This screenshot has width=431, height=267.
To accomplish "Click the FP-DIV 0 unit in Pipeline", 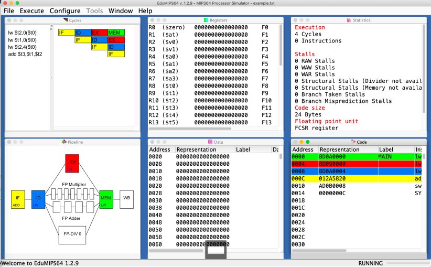I will point(72,234).
